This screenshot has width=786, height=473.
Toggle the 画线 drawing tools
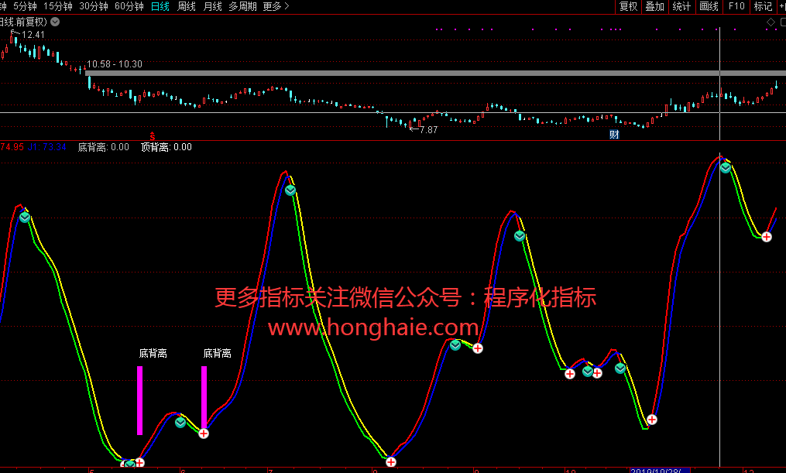pos(709,6)
